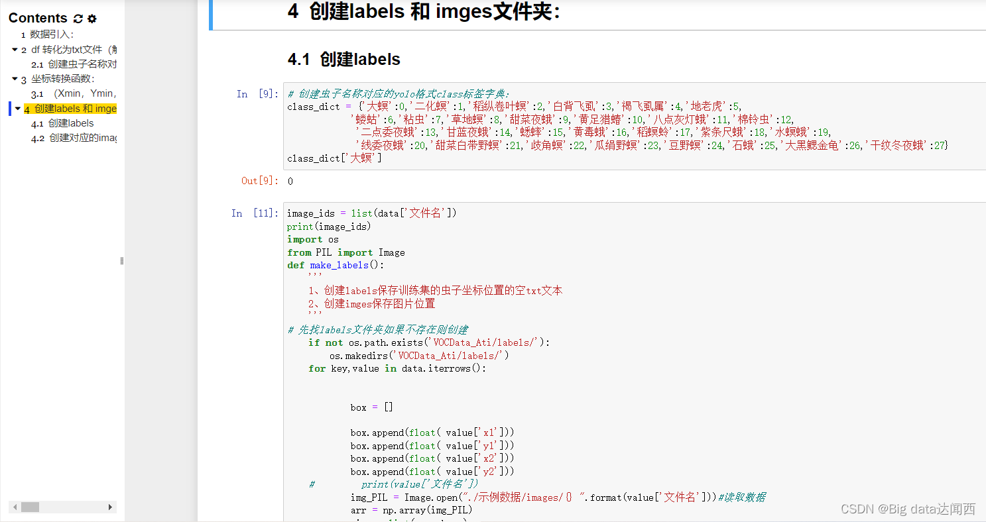This screenshot has width=986, height=522.
Task: Click the contents scrollbar right arrow
Action: point(111,507)
